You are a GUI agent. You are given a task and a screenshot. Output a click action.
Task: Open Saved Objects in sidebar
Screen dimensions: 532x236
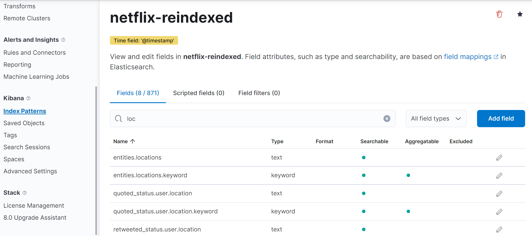pos(24,123)
